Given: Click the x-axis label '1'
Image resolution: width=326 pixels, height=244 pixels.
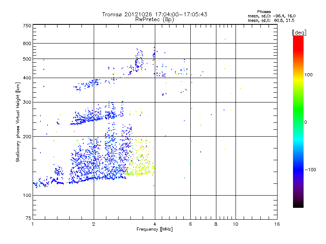Looking at the screenshot, I should [33, 224].
